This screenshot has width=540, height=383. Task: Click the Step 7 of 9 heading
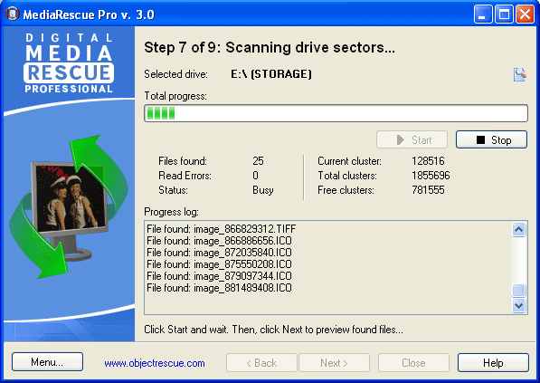point(270,48)
